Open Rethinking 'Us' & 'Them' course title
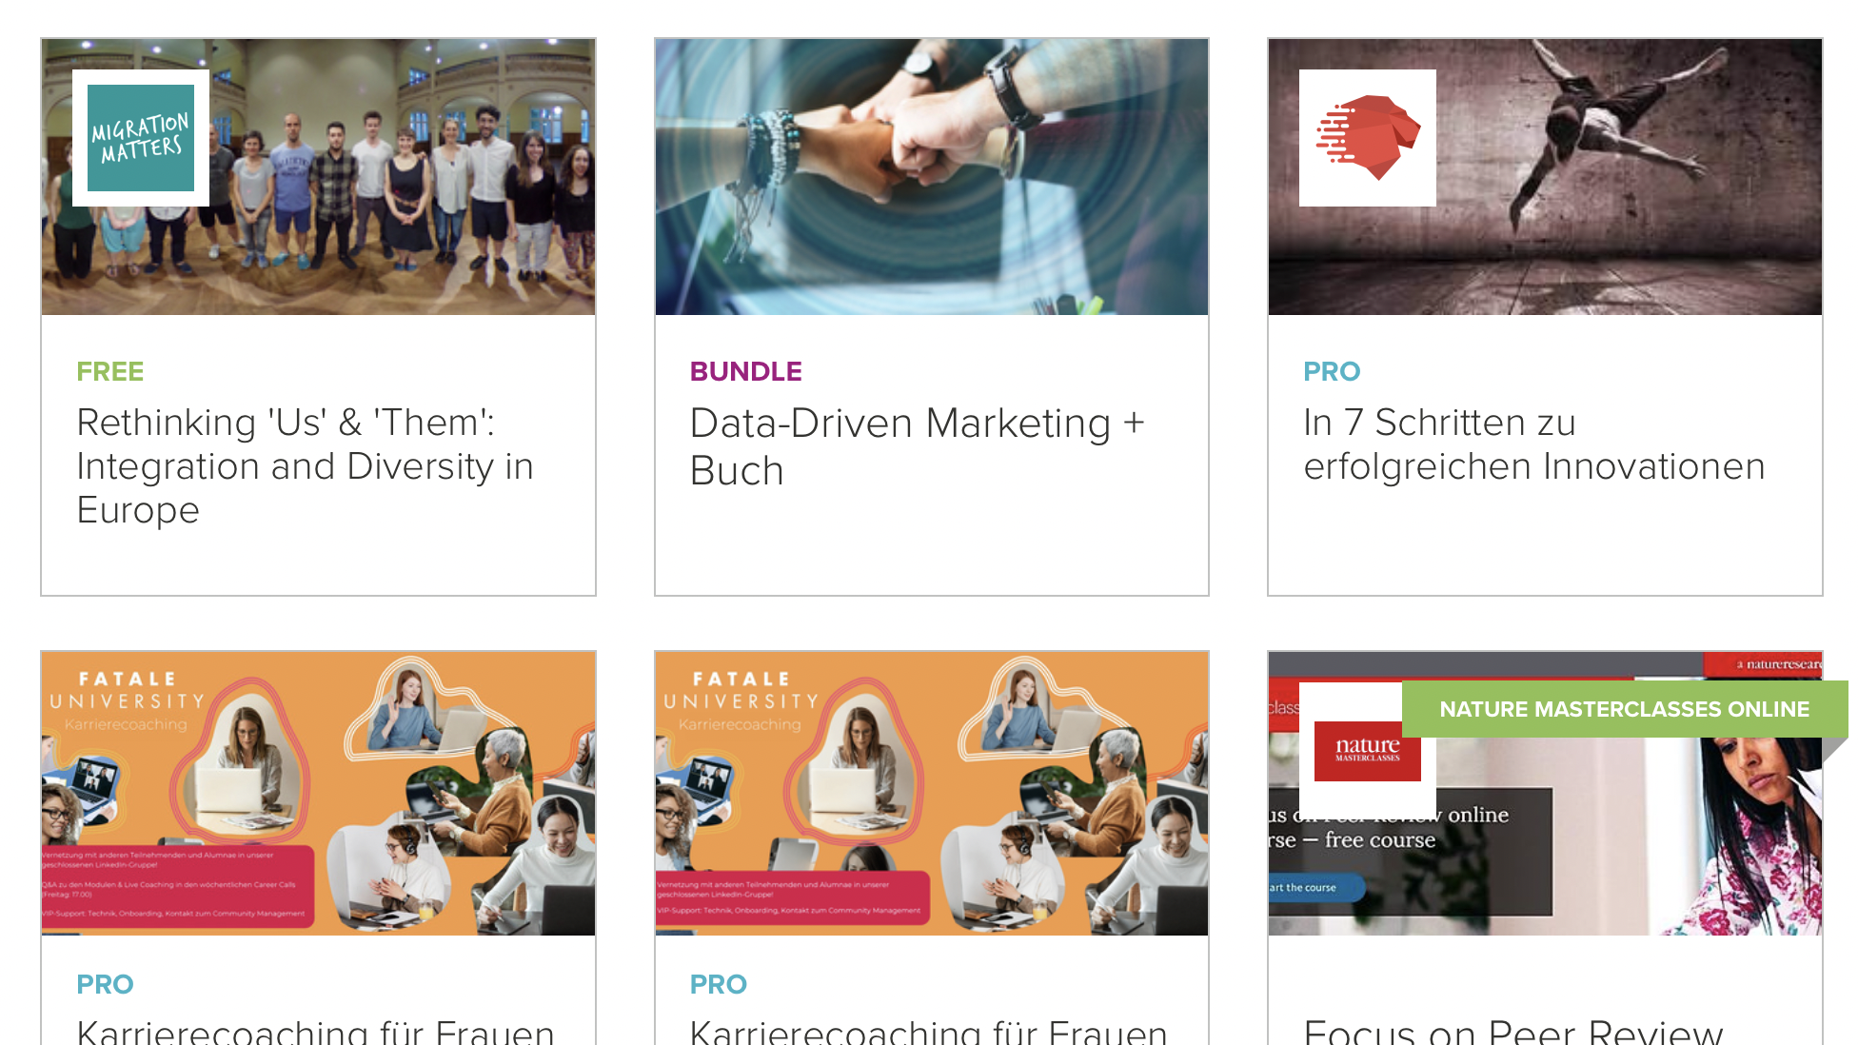This screenshot has width=1858, height=1045. tap(305, 466)
